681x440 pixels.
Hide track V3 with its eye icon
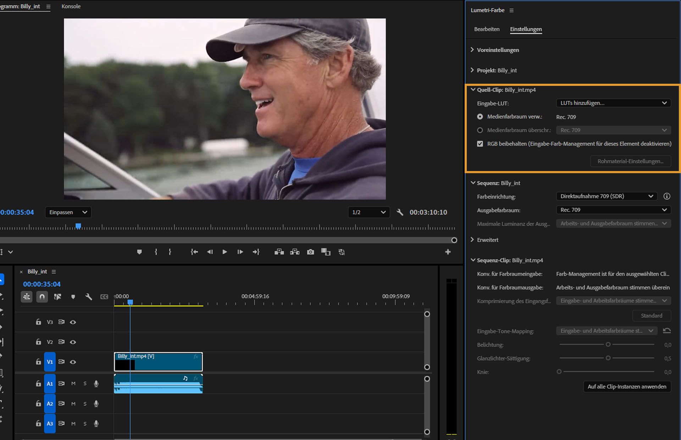click(73, 322)
